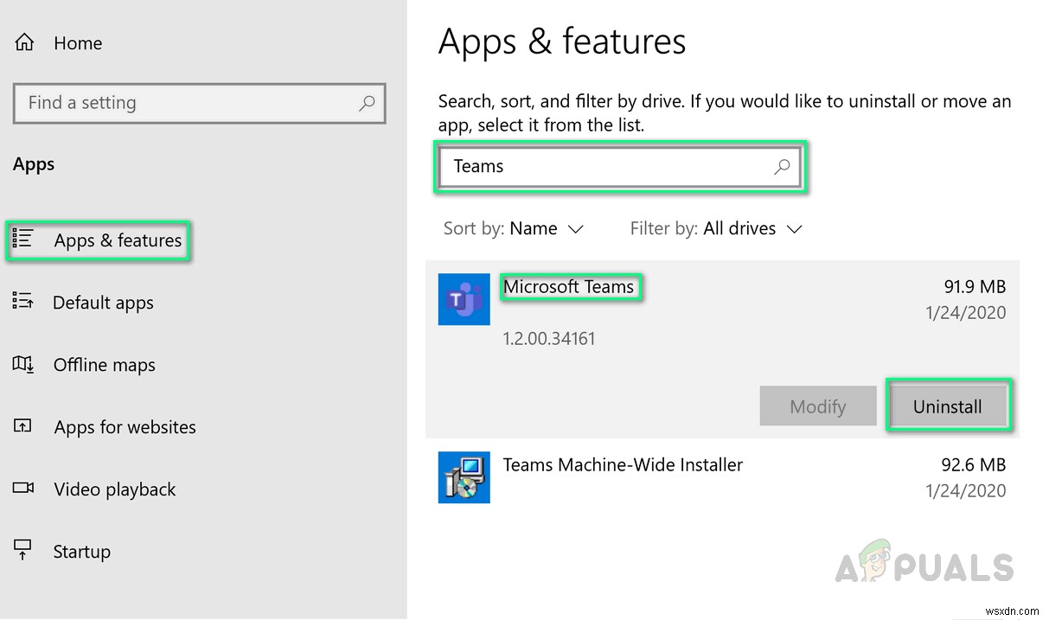Click the Teams Machine-Wide Installer icon
The height and width of the screenshot is (620, 1049).
[x=464, y=477]
